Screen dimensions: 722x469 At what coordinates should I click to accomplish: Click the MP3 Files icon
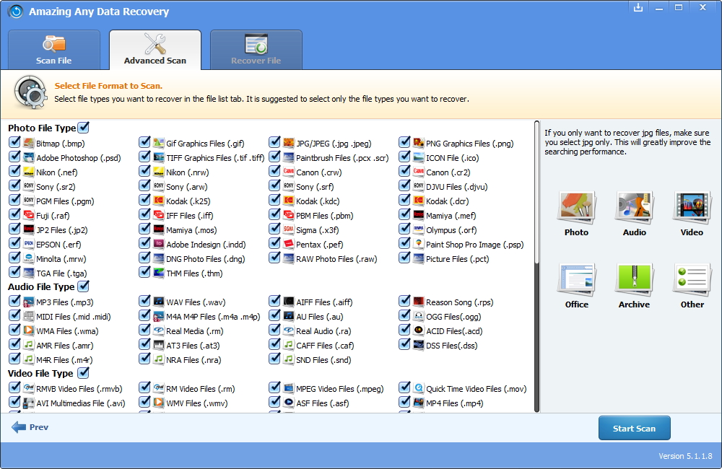pyautogui.click(x=29, y=302)
